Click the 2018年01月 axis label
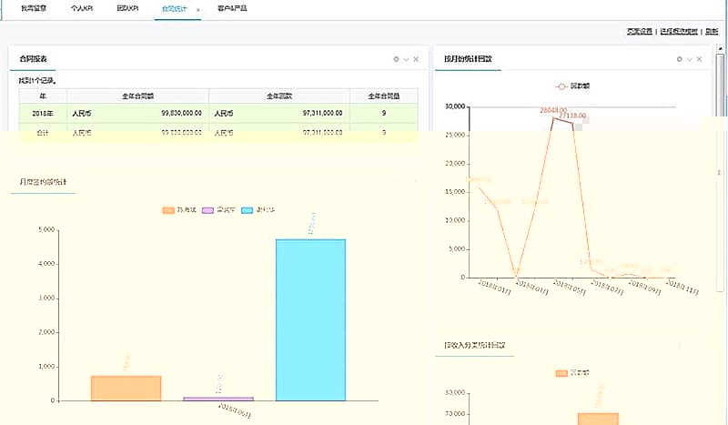Viewport: 728px width, 425px height. (x=494, y=288)
